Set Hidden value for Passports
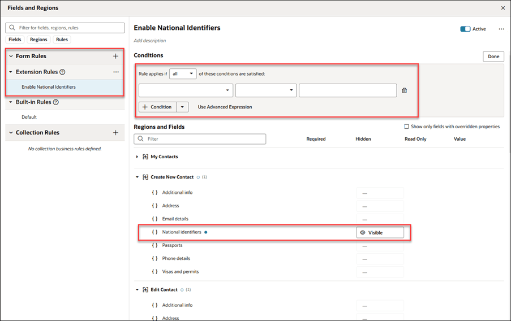This screenshot has height=321, width=511. pos(380,246)
